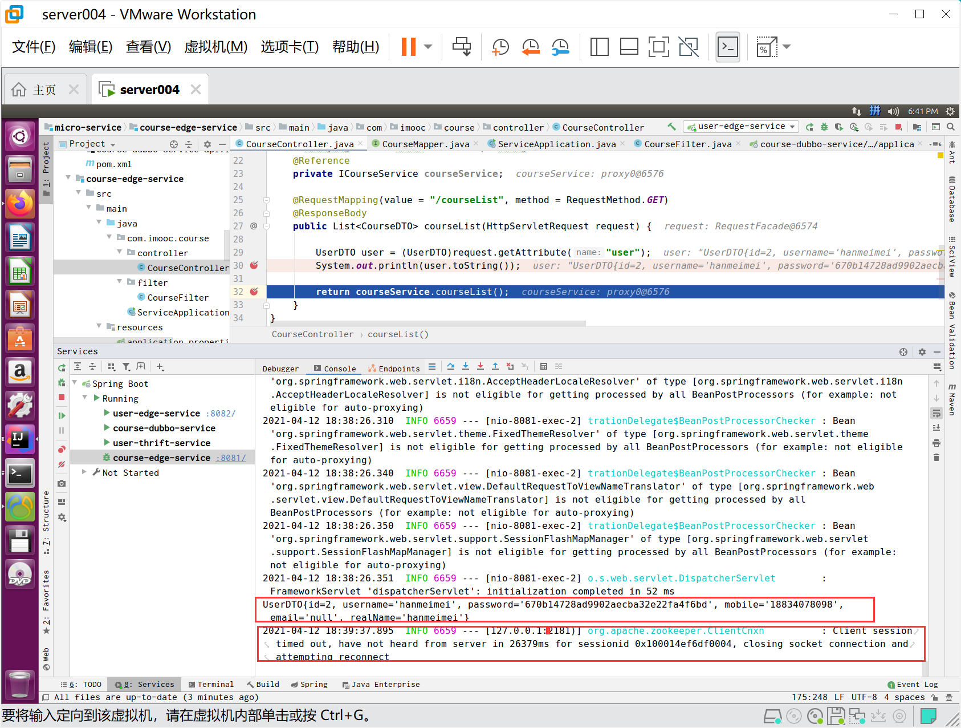Screen dimensions: 961x728
Task: Click Expand All icon in Services toolbar
Action: click(x=78, y=367)
